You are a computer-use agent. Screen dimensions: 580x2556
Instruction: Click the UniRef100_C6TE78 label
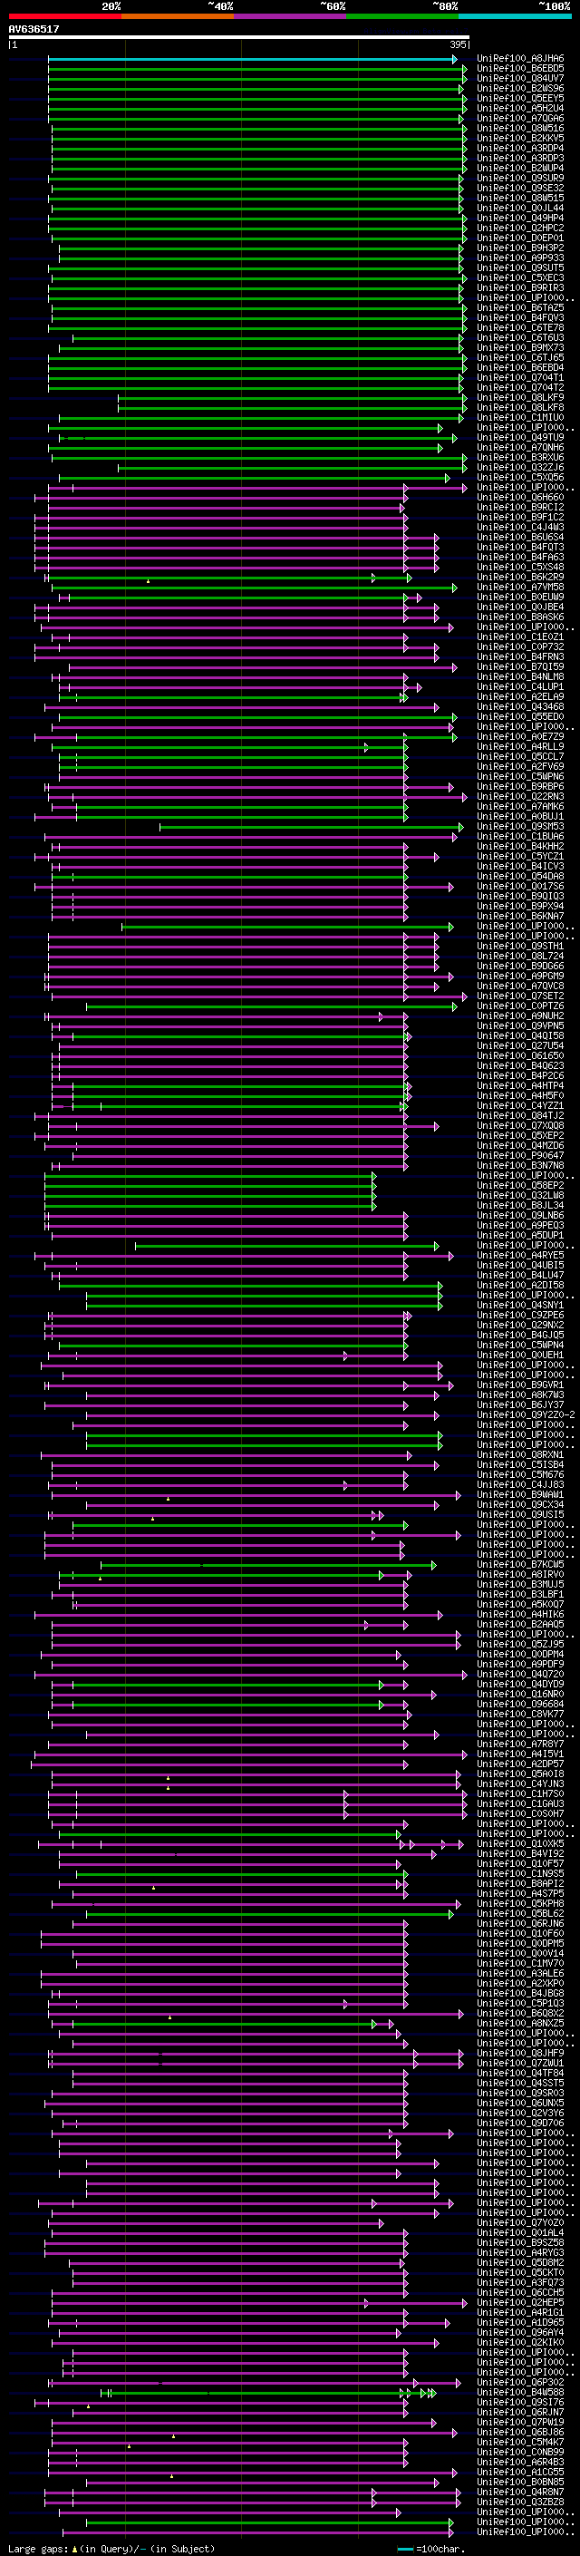[x=520, y=327]
